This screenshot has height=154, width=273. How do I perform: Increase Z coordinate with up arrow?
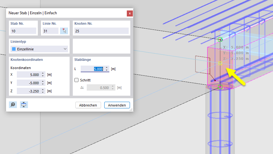(x=43, y=90)
